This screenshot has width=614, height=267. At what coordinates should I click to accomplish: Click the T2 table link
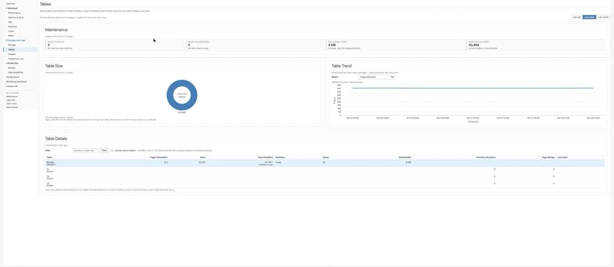[48, 176]
